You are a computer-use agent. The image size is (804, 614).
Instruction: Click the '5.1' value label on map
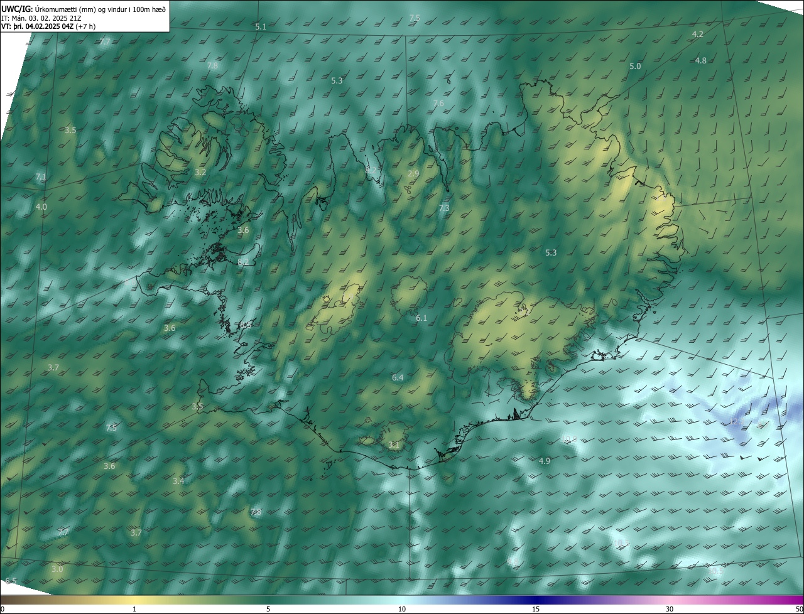click(261, 26)
